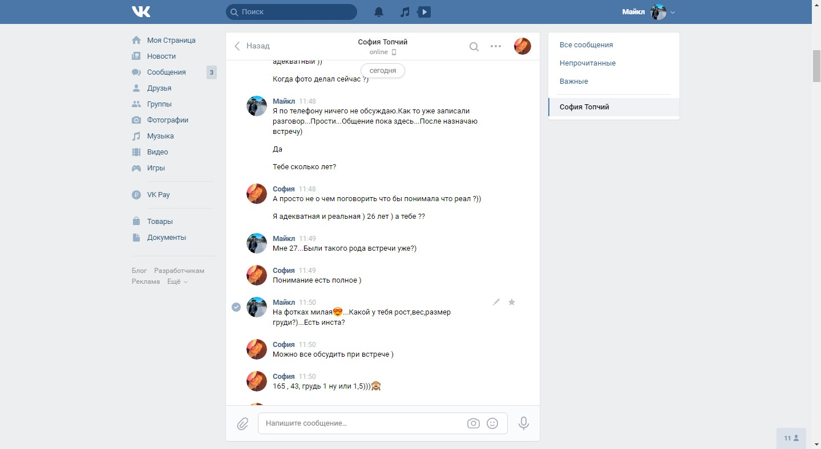Open Группы section
Viewport: 821px width, 449px height.
tap(159, 104)
